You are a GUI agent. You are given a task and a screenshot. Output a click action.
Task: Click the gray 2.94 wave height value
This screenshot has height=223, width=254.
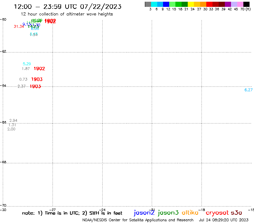[x=13, y=120]
